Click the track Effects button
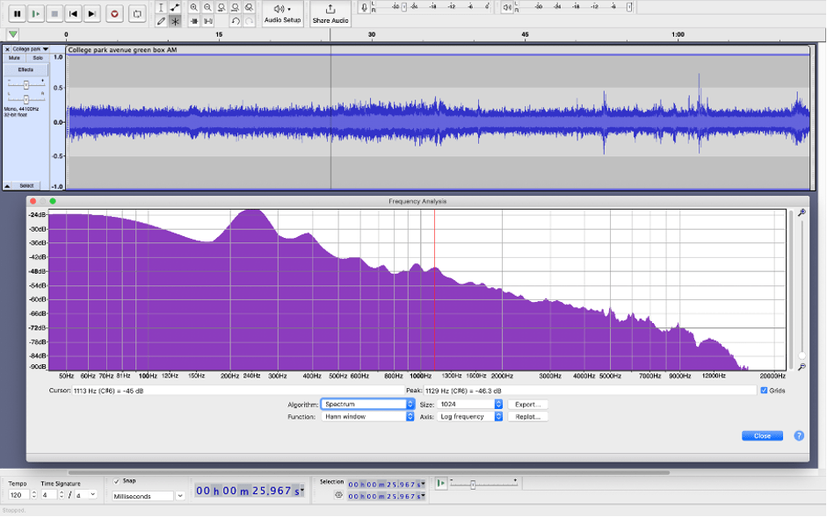Viewport: 827px width, 517px height. click(x=25, y=69)
